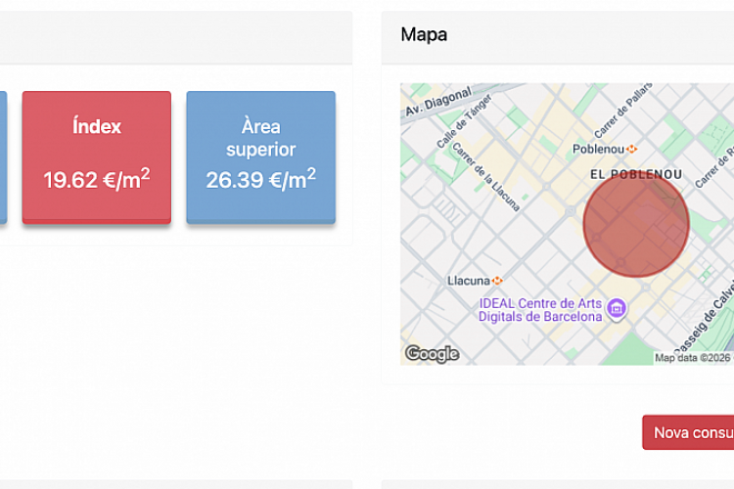This screenshot has width=734, height=489.
Task: Click the 19.62 €/m² index value
Action: [x=96, y=180]
